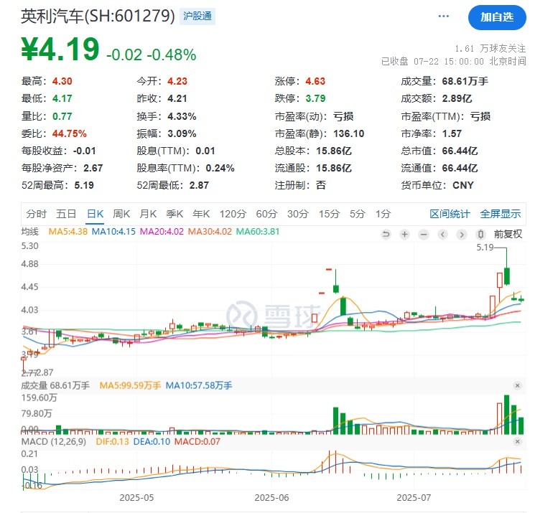Switch to the 30分 interval tab
Screen dimensions: 558x513
click(298, 214)
